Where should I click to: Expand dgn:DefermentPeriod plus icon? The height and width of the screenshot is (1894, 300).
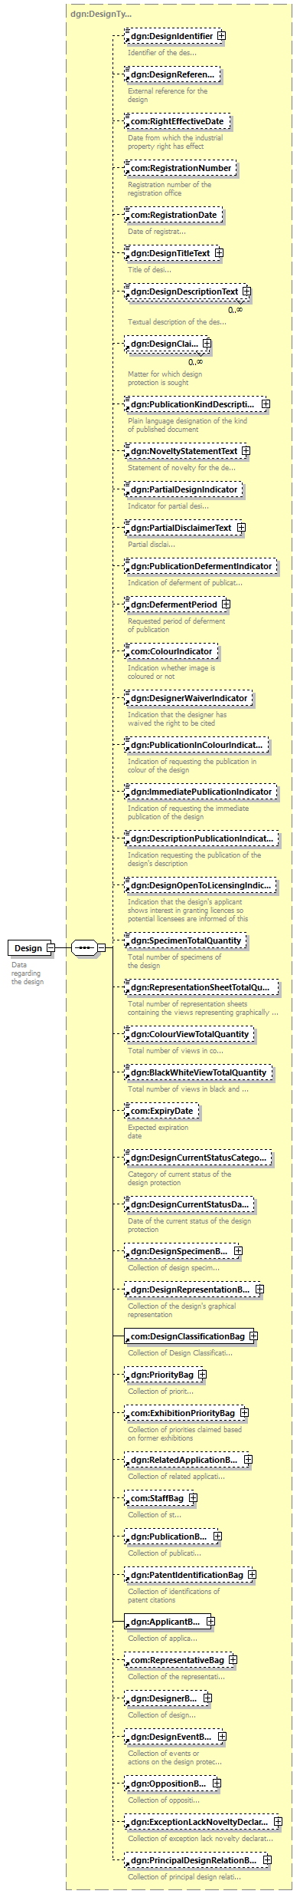(x=226, y=604)
